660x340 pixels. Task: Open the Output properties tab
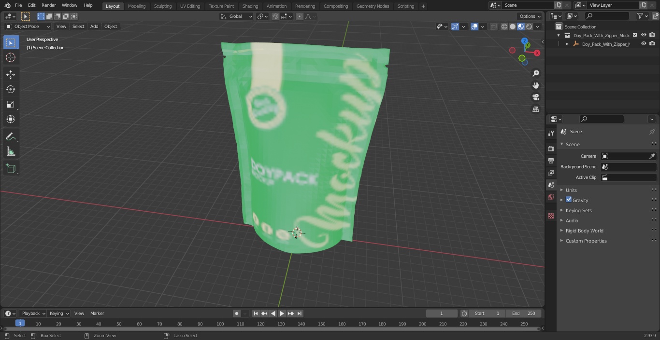pyautogui.click(x=551, y=161)
